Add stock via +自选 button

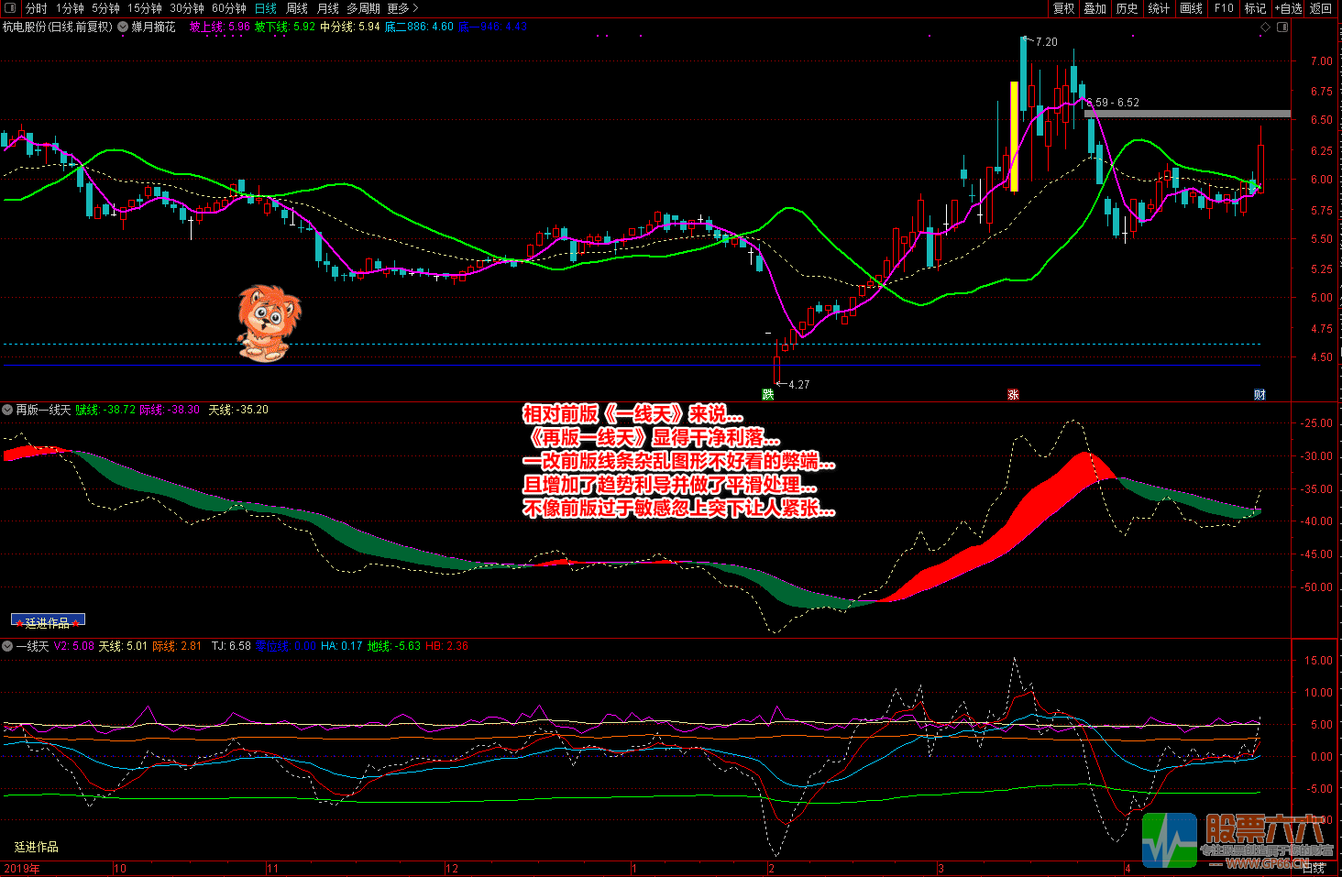[1288, 8]
